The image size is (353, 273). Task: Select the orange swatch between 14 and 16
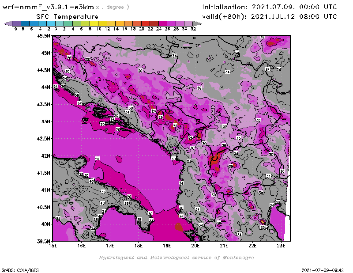(120, 23)
